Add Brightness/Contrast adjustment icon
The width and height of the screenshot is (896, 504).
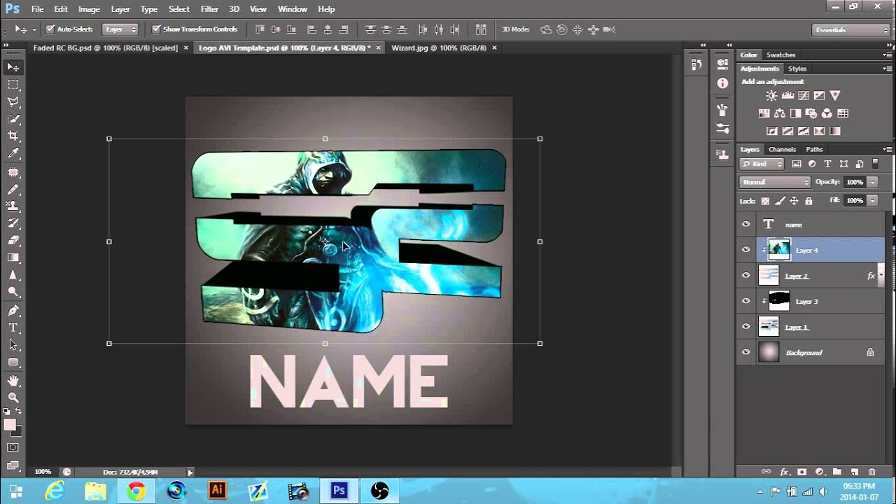point(771,96)
